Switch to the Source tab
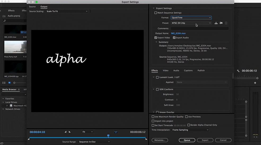 (x=32, y=7)
